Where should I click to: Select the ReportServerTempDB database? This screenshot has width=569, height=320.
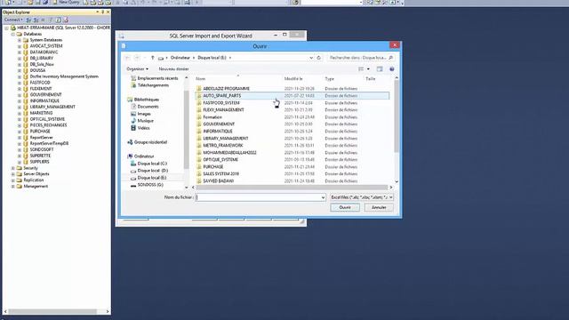49,143
